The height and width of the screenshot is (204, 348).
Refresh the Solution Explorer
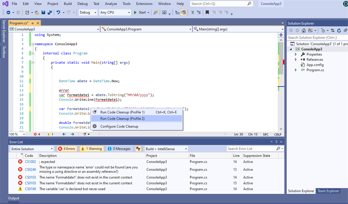point(339,30)
